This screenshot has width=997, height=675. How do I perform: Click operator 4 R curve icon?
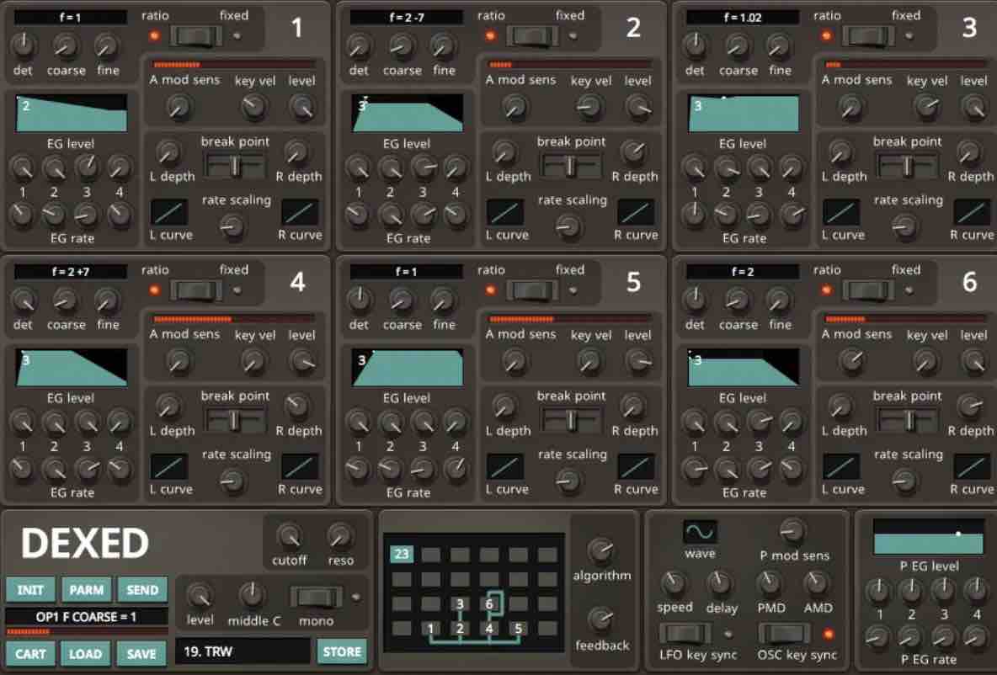[300, 466]
